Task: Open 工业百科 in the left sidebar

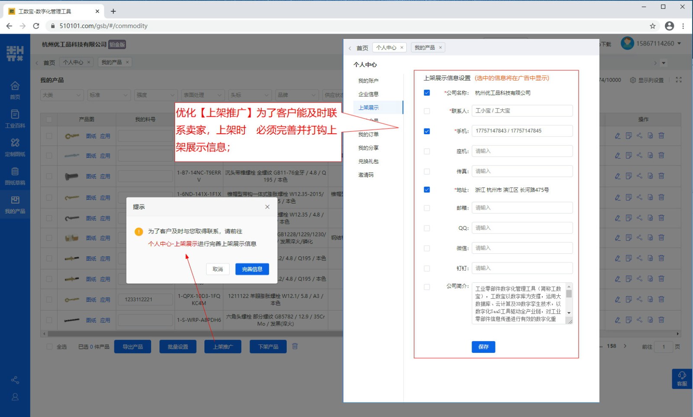Action: click(15, 119)
